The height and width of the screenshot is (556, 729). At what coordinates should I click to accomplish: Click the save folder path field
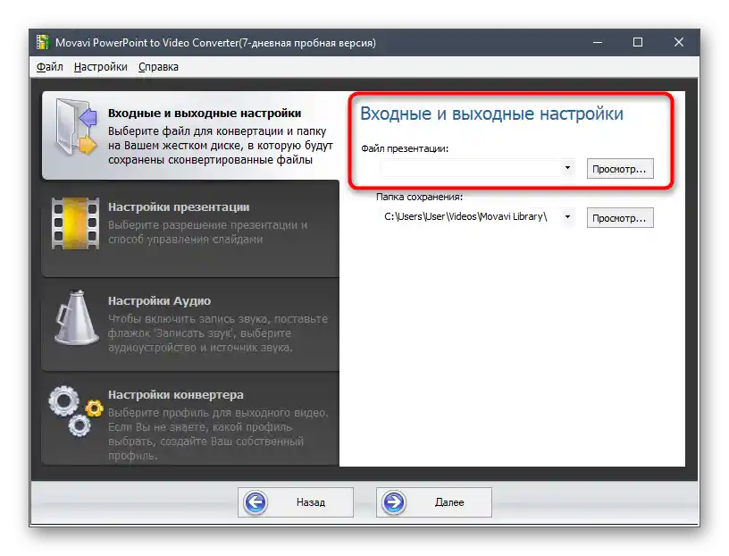pyautogui.click(x=471, y=217)
